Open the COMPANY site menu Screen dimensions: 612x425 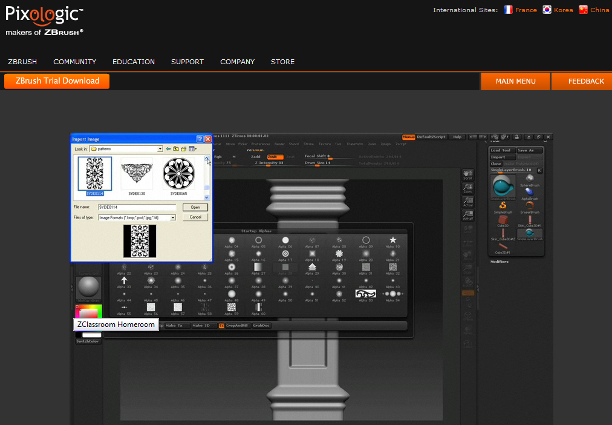[237, 62]
